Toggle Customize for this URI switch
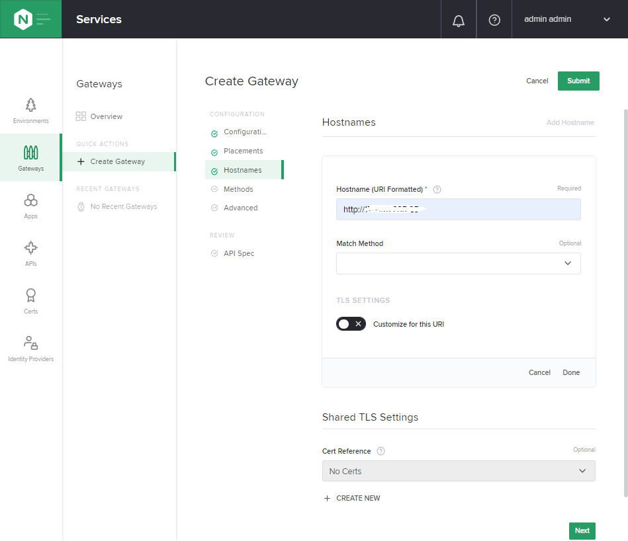 coord(351,323)
